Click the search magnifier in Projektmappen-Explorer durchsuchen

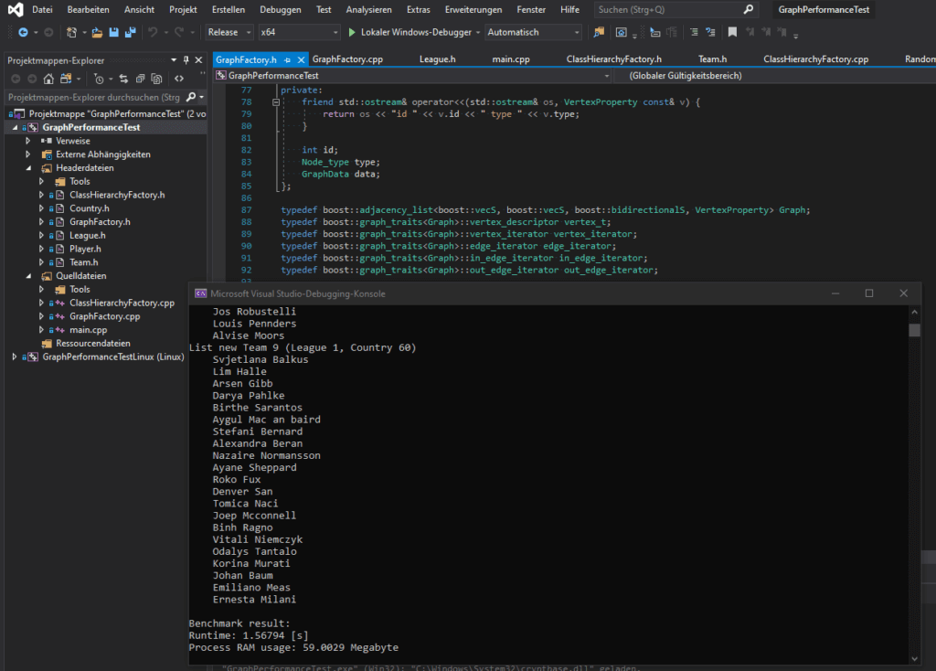pyautogui.click(x=192, y=96)
